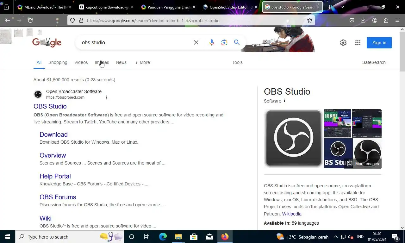Viewport: 405px width, 243px height.
Task: Open the Firefox application menu
Action: click(x=397, y=20)
